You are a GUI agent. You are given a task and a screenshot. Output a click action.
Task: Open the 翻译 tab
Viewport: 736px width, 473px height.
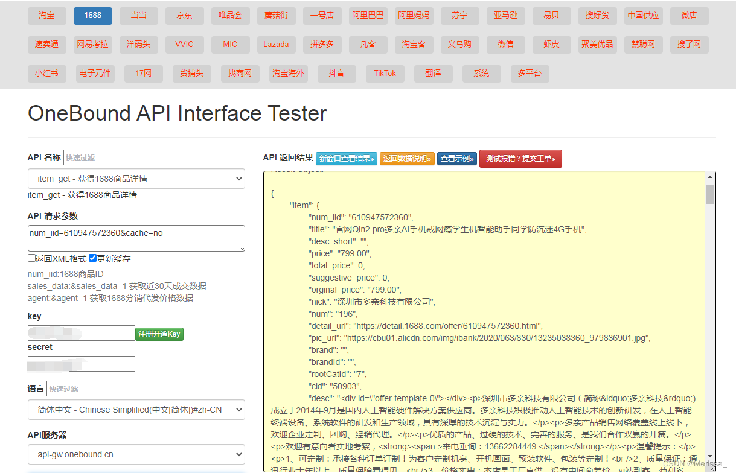click(x=433, y=74)
